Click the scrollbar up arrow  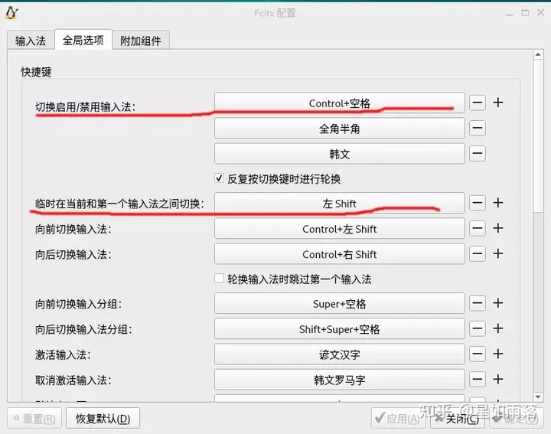[x=538, y=55]
